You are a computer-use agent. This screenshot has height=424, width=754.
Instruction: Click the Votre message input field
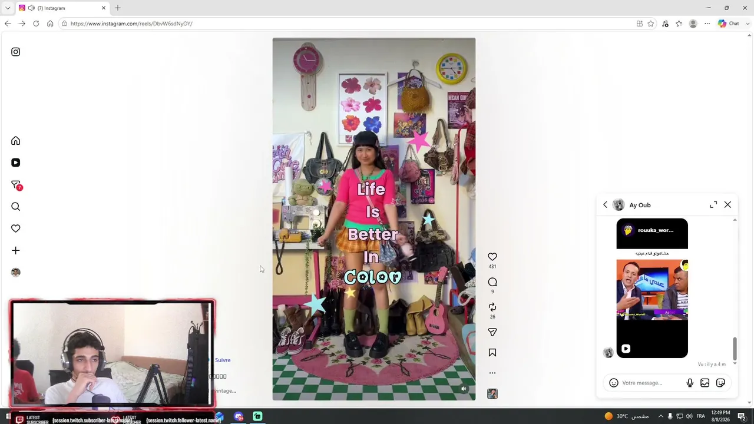coord(651,383)
